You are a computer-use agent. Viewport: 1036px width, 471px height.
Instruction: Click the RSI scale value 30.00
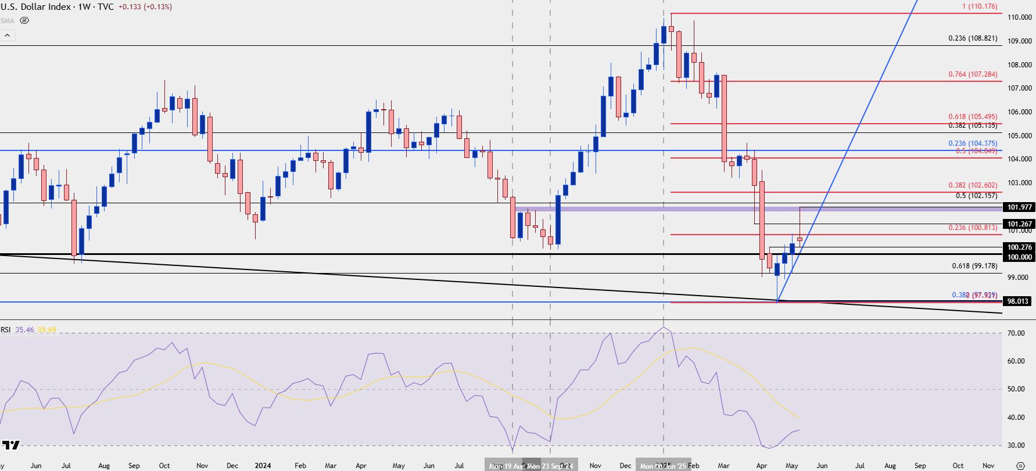pyautogui.click(x=1016, y=445)
